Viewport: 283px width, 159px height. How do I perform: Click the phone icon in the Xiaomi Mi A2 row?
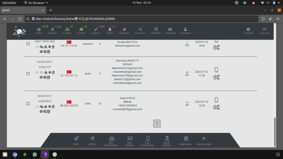tap(216, 100)
